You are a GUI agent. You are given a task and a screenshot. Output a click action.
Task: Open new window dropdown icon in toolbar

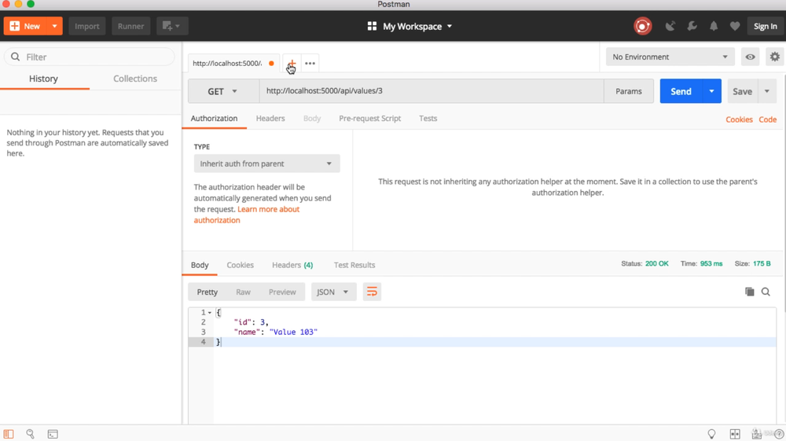click(x=171, y=26)
